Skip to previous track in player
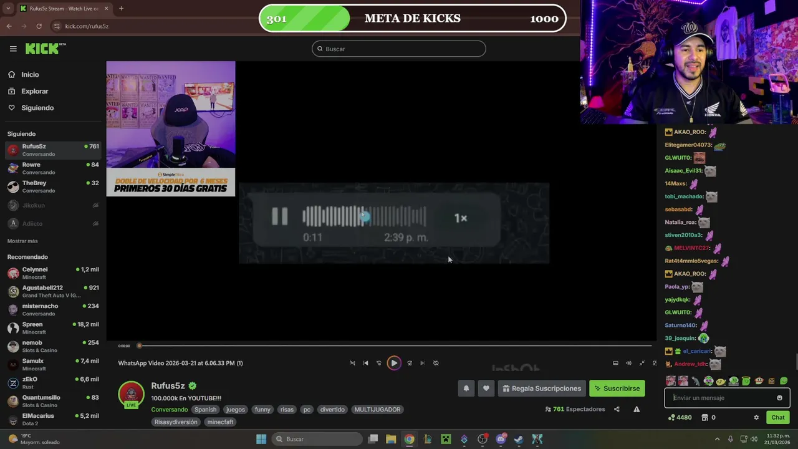Viewport: 798px width, 449px height. (x=365, y=363)
